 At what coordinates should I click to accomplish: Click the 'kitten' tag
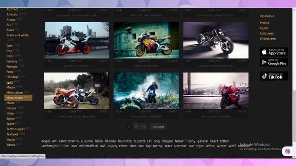point(225,141)
